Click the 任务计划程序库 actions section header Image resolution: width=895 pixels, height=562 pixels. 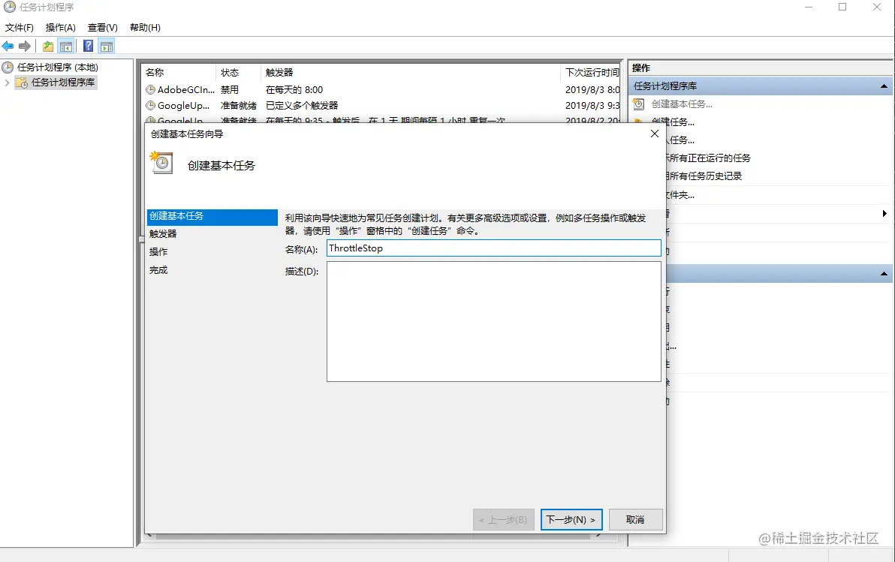pos(761,86)
